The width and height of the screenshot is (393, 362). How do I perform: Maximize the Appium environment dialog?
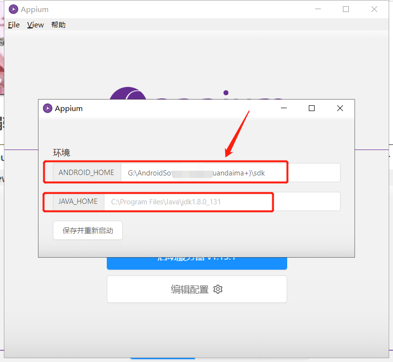point(311,108)
